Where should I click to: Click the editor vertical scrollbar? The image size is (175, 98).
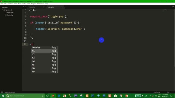point(174,38)
